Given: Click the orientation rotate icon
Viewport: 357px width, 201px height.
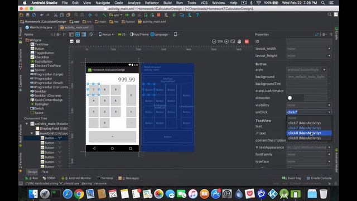Looking at the screenshot, I should coord(91,35).
